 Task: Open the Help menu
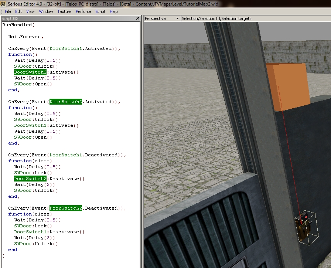[113, 11]
